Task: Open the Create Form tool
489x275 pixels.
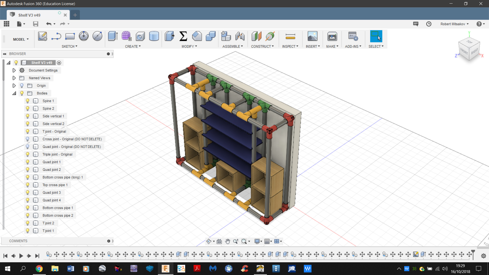Action: click(126, 36)
